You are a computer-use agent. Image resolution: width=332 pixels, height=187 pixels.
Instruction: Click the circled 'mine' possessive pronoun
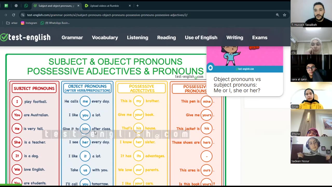click(x=206, y=101)
